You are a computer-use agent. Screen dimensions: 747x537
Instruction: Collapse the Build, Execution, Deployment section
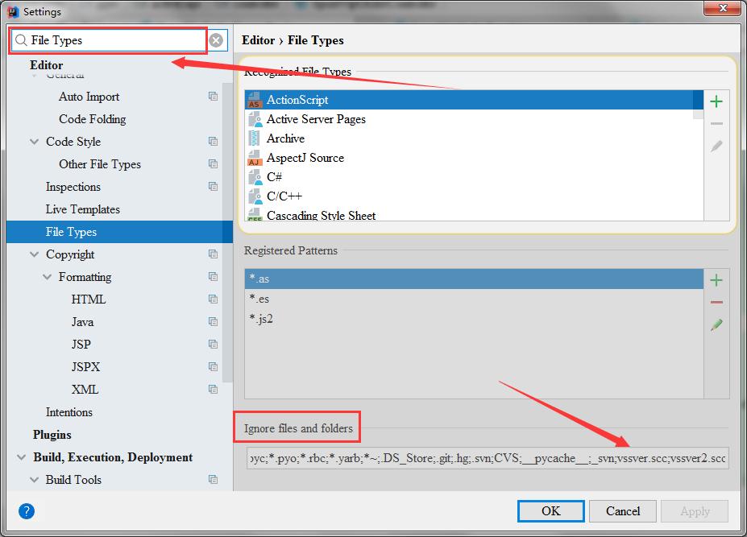21,457
